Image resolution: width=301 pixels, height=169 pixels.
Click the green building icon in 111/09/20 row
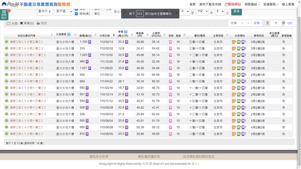pyautogui.click(x=238, y=68)
